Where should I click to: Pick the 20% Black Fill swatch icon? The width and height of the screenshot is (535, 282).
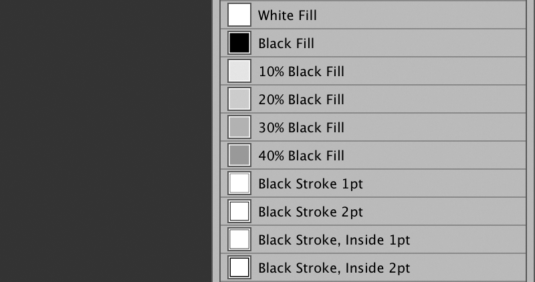coord(239,99)
